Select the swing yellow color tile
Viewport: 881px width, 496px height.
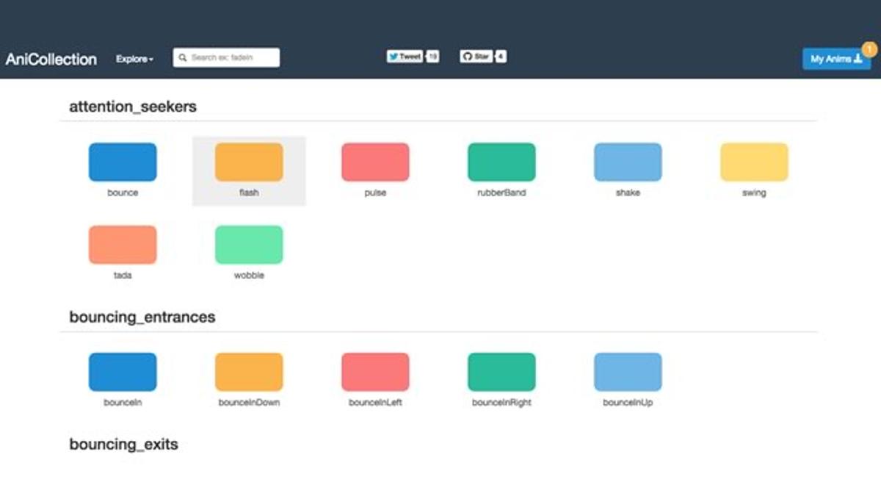(x=754, y=162)
